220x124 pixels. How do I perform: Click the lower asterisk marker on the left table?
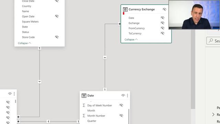pyautogui.click(x=18, y=121)
